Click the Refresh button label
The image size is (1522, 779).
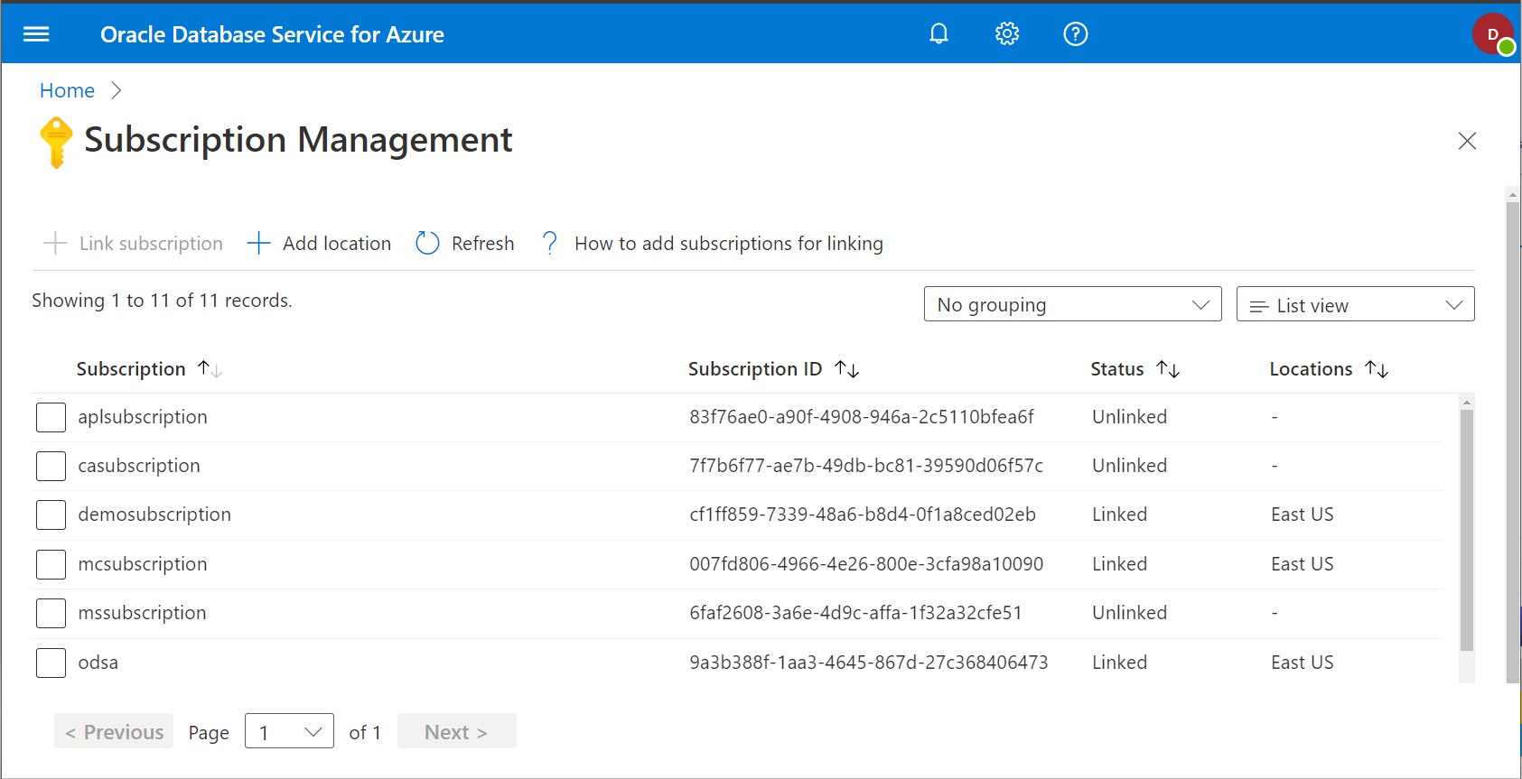(x=482, y=244)
